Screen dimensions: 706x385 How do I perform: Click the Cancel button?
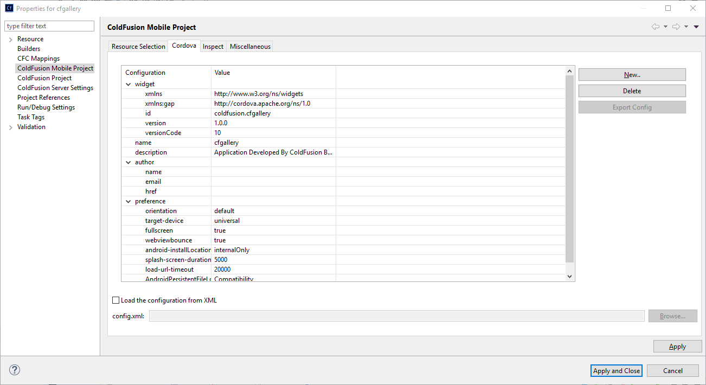point(673,371)
